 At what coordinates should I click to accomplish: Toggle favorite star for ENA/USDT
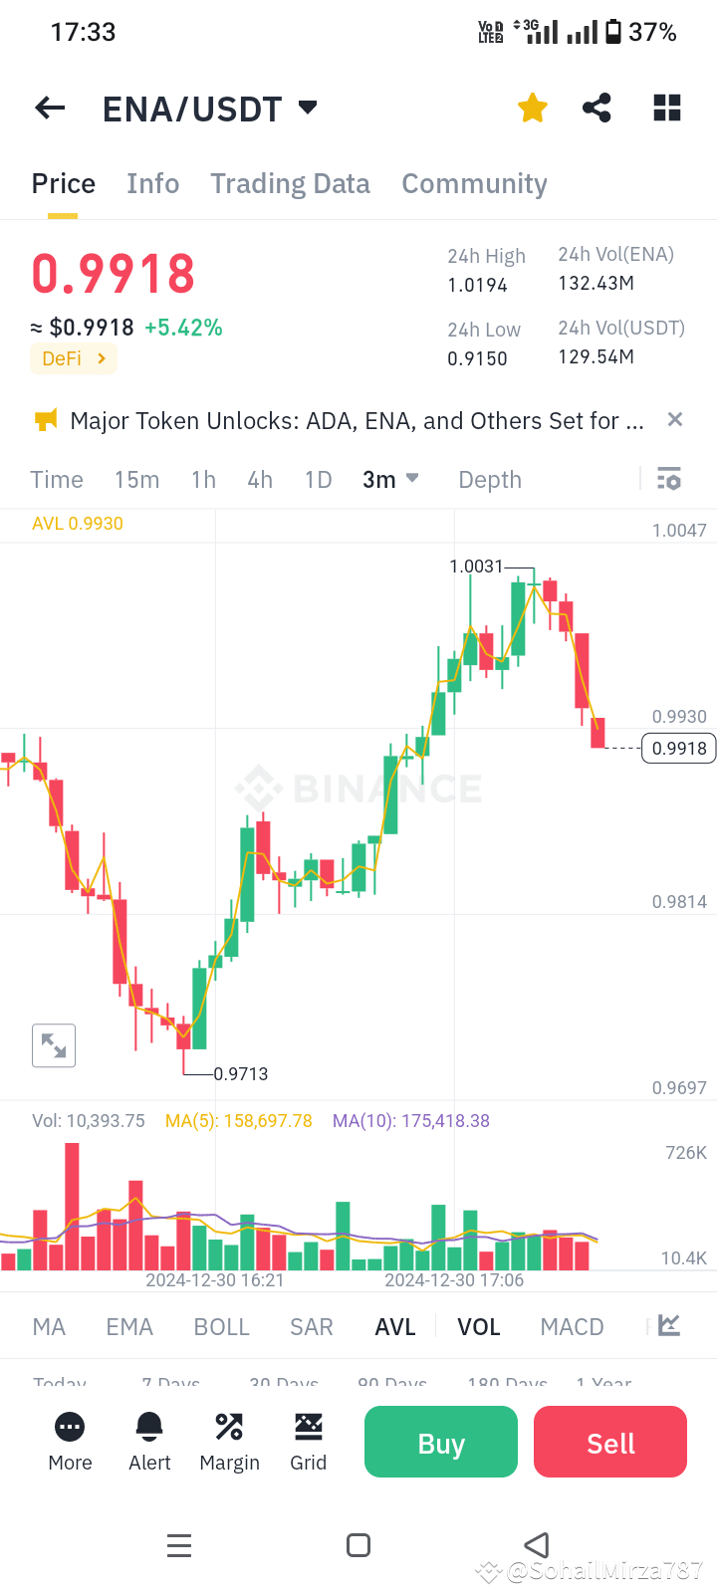pyautogui.click(x=532, y=108)
